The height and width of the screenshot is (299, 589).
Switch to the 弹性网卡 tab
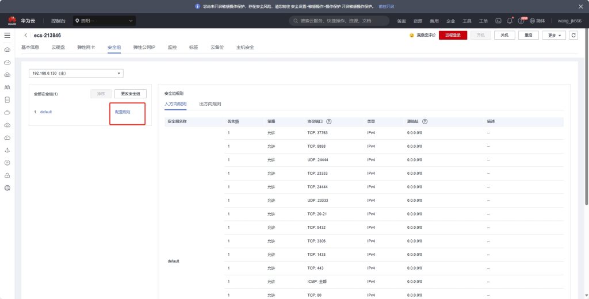[86, 47]
